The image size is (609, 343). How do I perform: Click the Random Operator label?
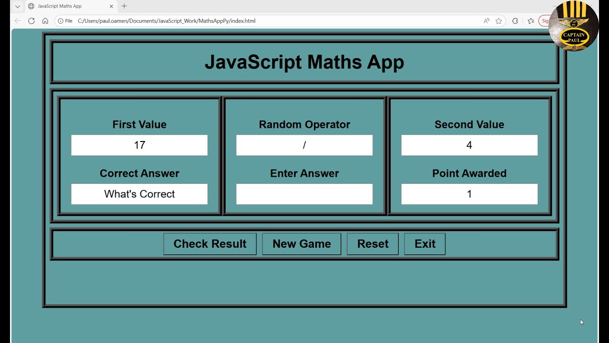coord(304,124)
